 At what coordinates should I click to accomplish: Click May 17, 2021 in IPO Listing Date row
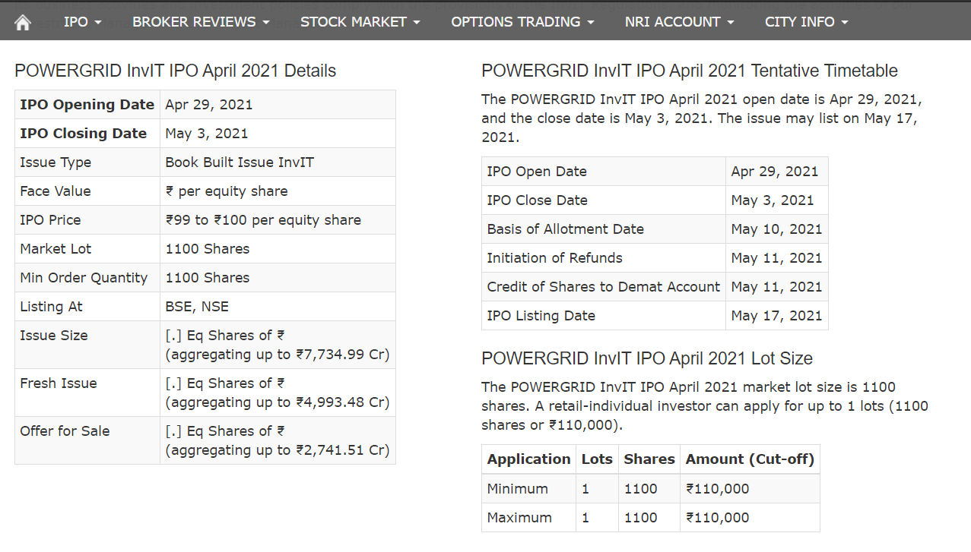coord(777,316)
